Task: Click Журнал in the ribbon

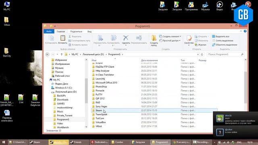Action: click(x=200, y=45)
